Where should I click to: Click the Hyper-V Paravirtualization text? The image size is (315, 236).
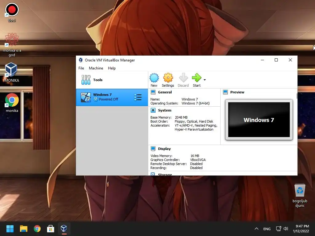coord(194,129)
